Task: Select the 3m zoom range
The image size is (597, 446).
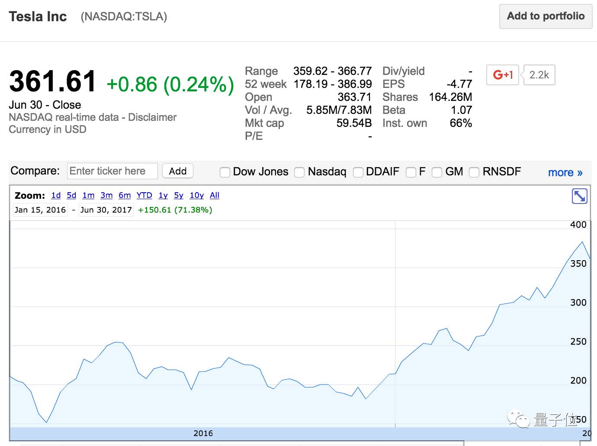Action: [106, 195]
